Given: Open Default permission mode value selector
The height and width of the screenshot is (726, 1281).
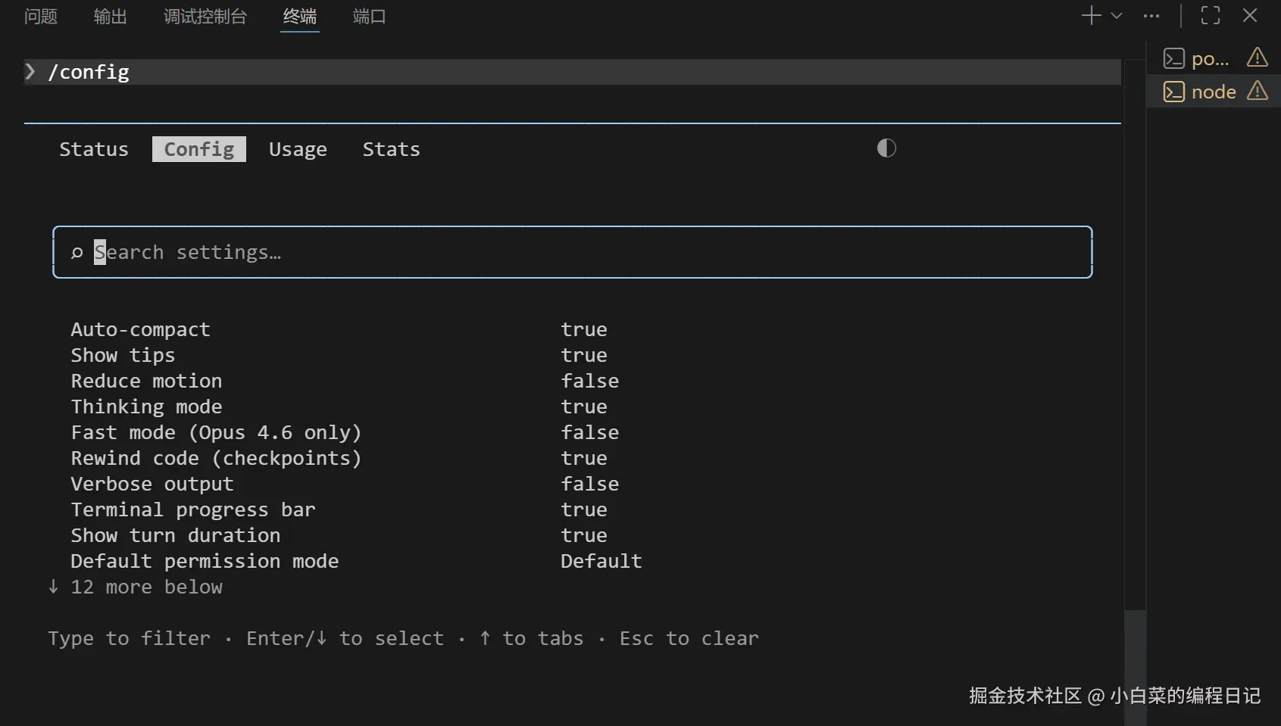Looking at the screenshot, I should pos(601,562).
